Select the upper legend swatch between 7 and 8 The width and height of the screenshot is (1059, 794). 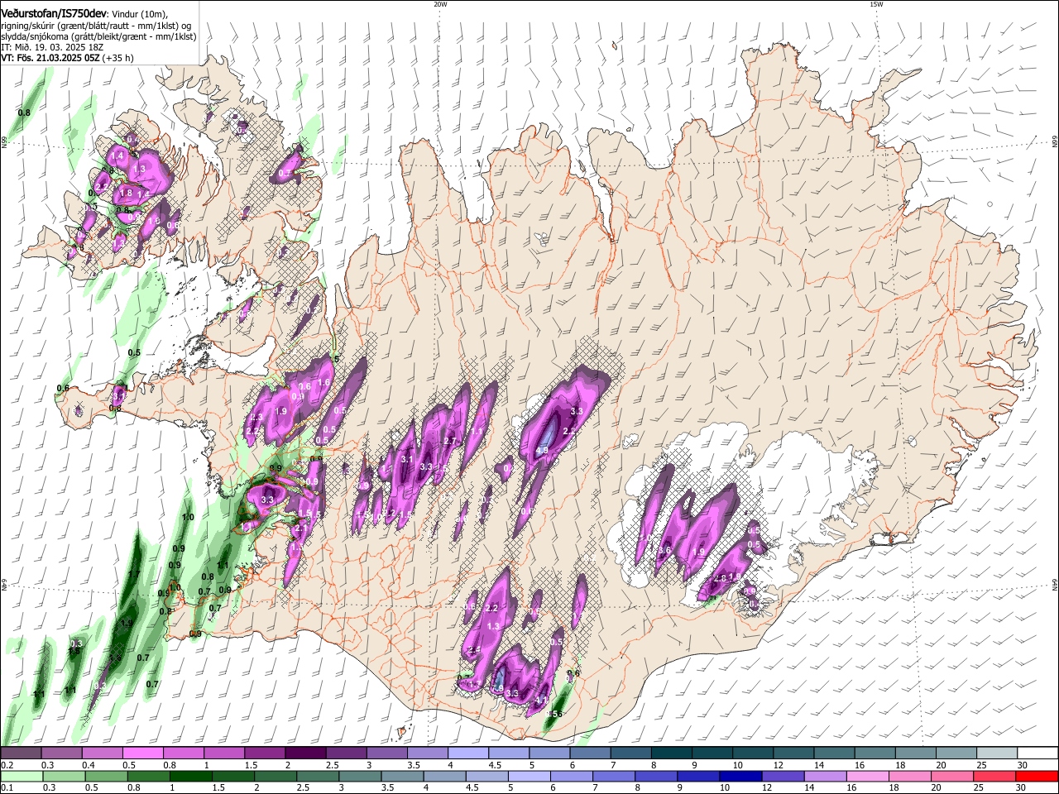point(631,753)
